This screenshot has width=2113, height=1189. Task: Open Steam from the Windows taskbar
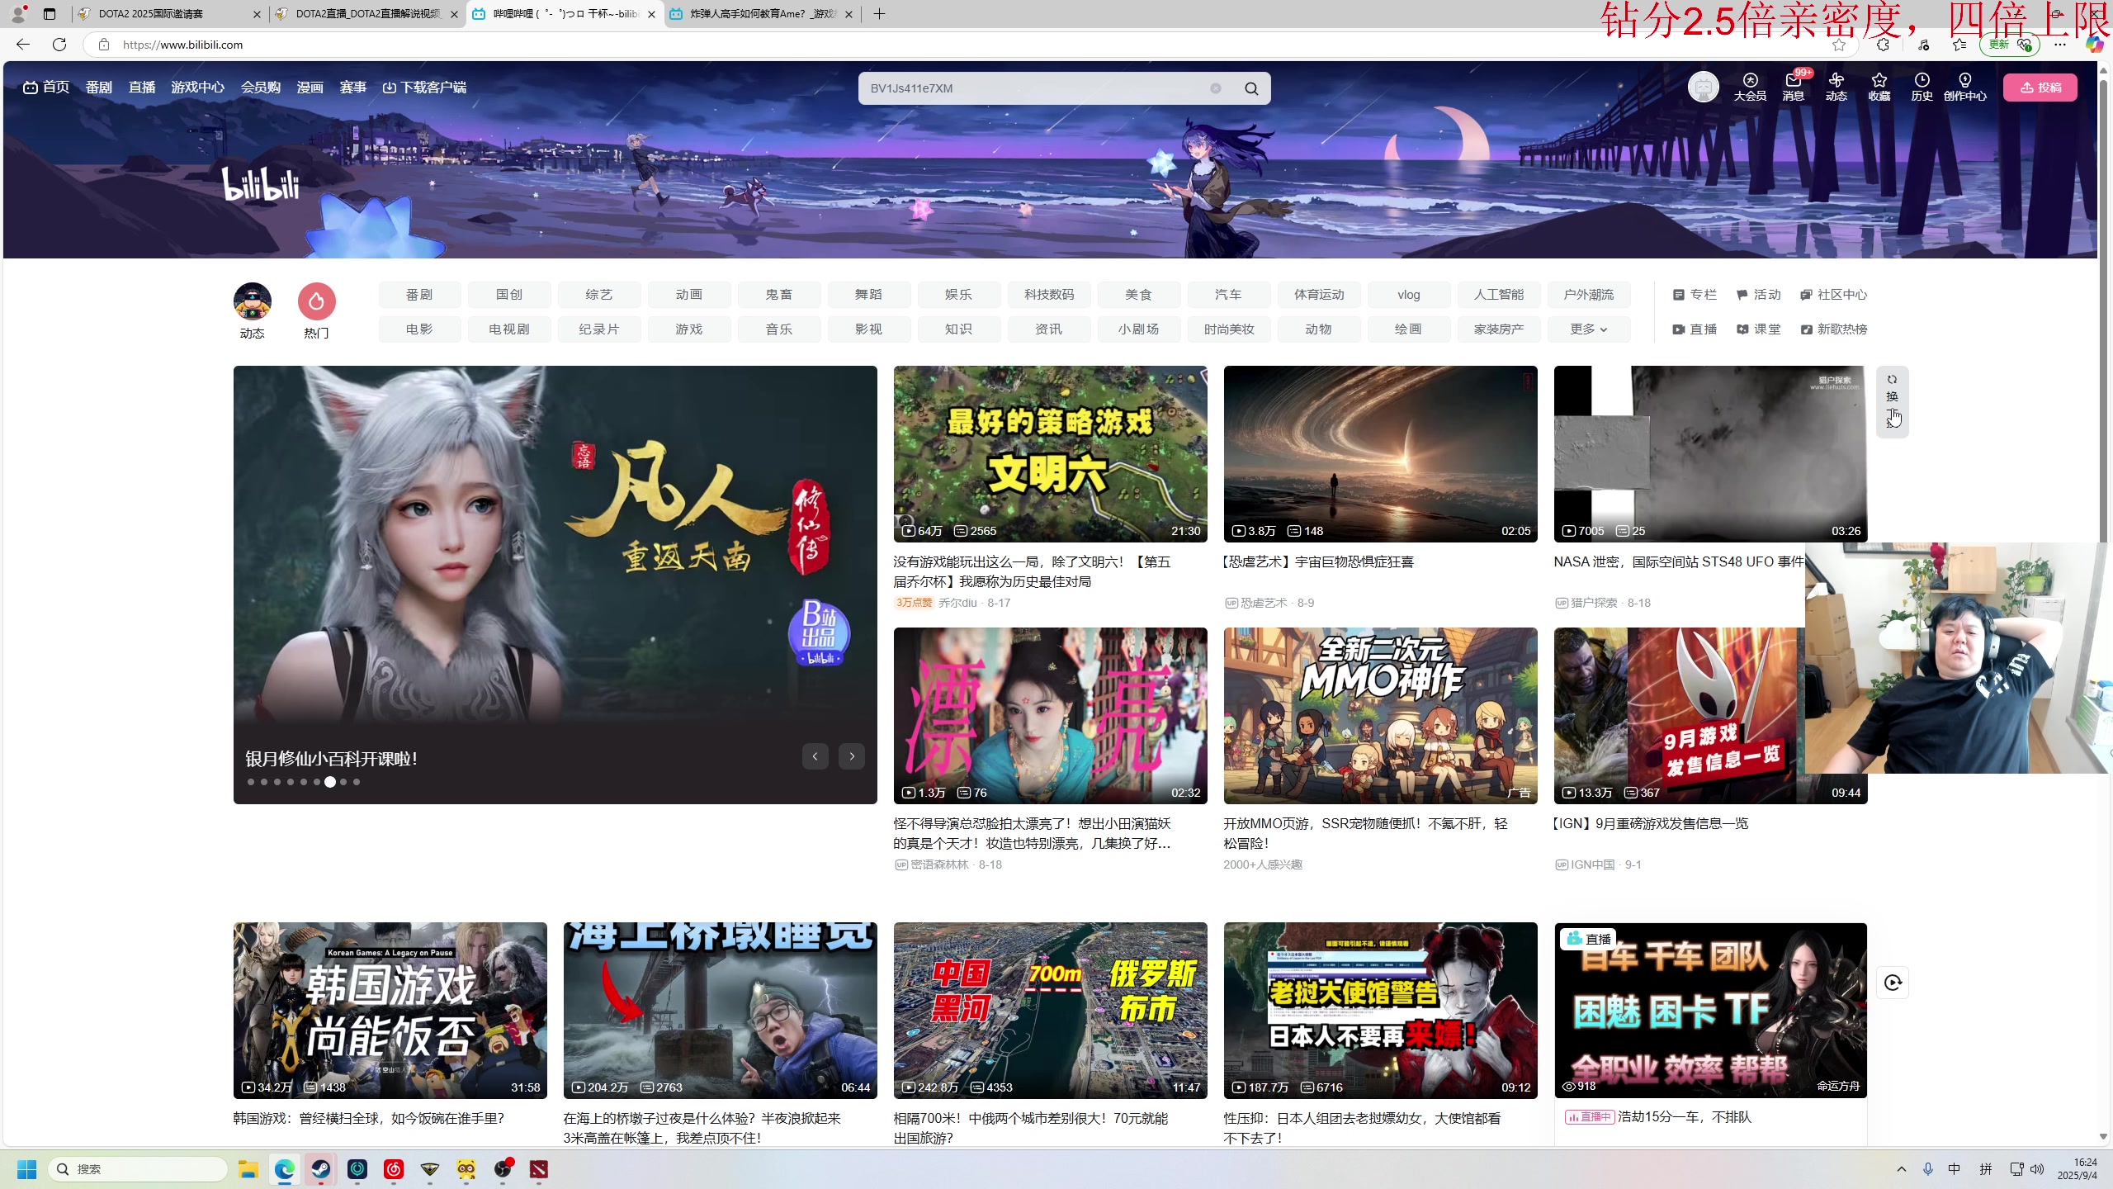click(320, 1169)
